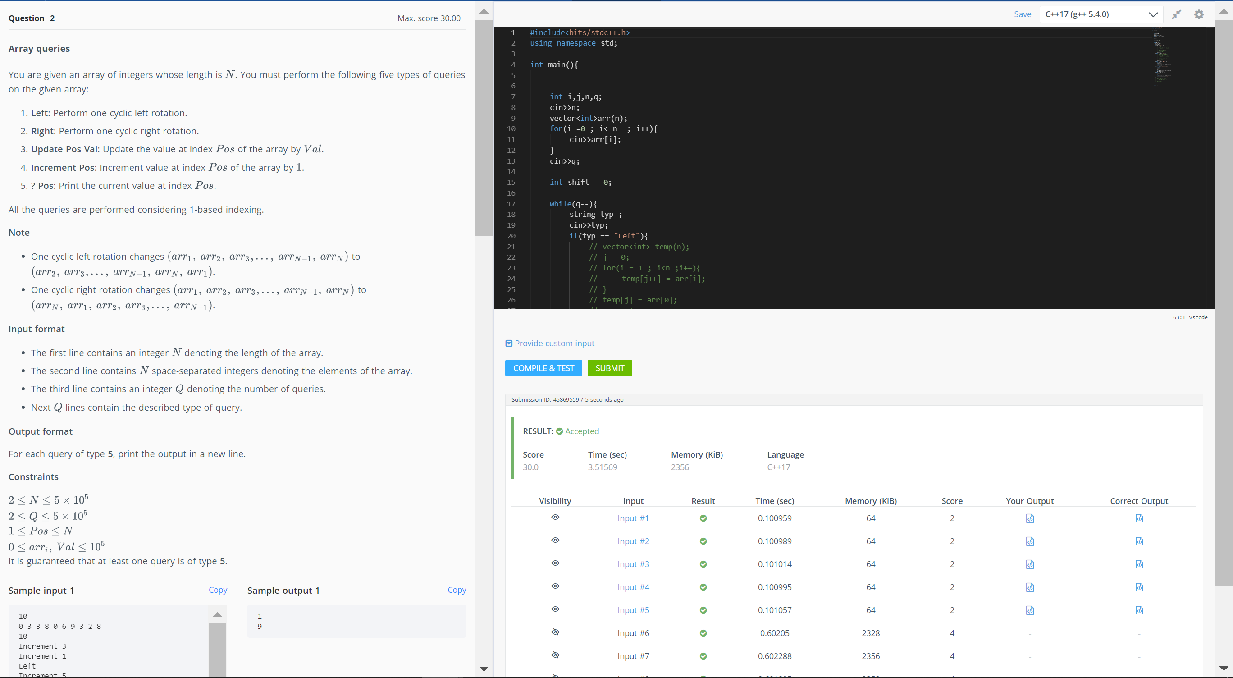Click scroll-down arrow of problem panel
The height and width of the screenshot is (678, 1233).
[484, 669]
